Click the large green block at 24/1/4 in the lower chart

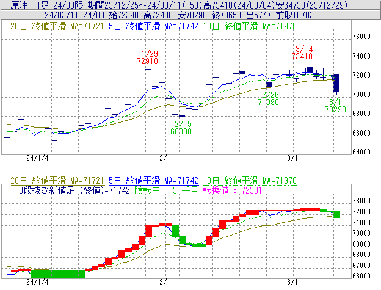point(58,274)
